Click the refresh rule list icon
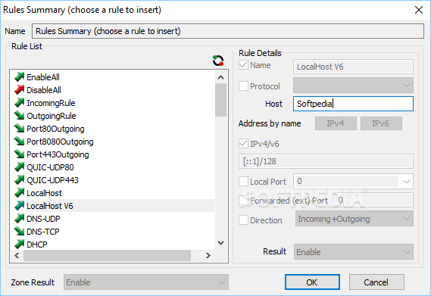 [218, 61]
